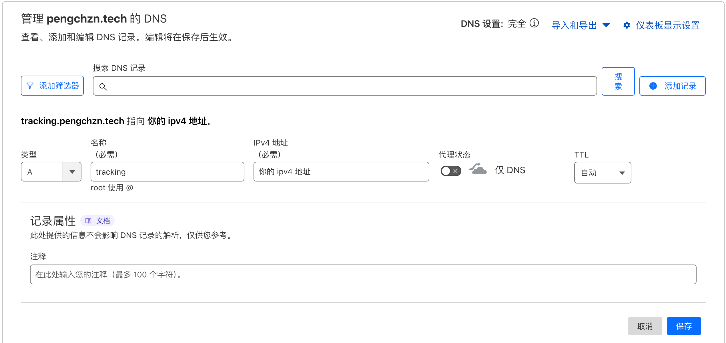Click the magnifier icon in search box

(x=103, y=87)
